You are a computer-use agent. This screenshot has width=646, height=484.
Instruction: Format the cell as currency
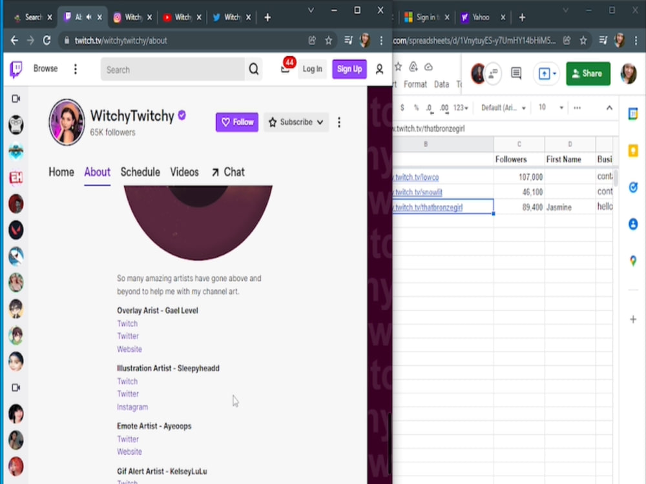point(402,108)
